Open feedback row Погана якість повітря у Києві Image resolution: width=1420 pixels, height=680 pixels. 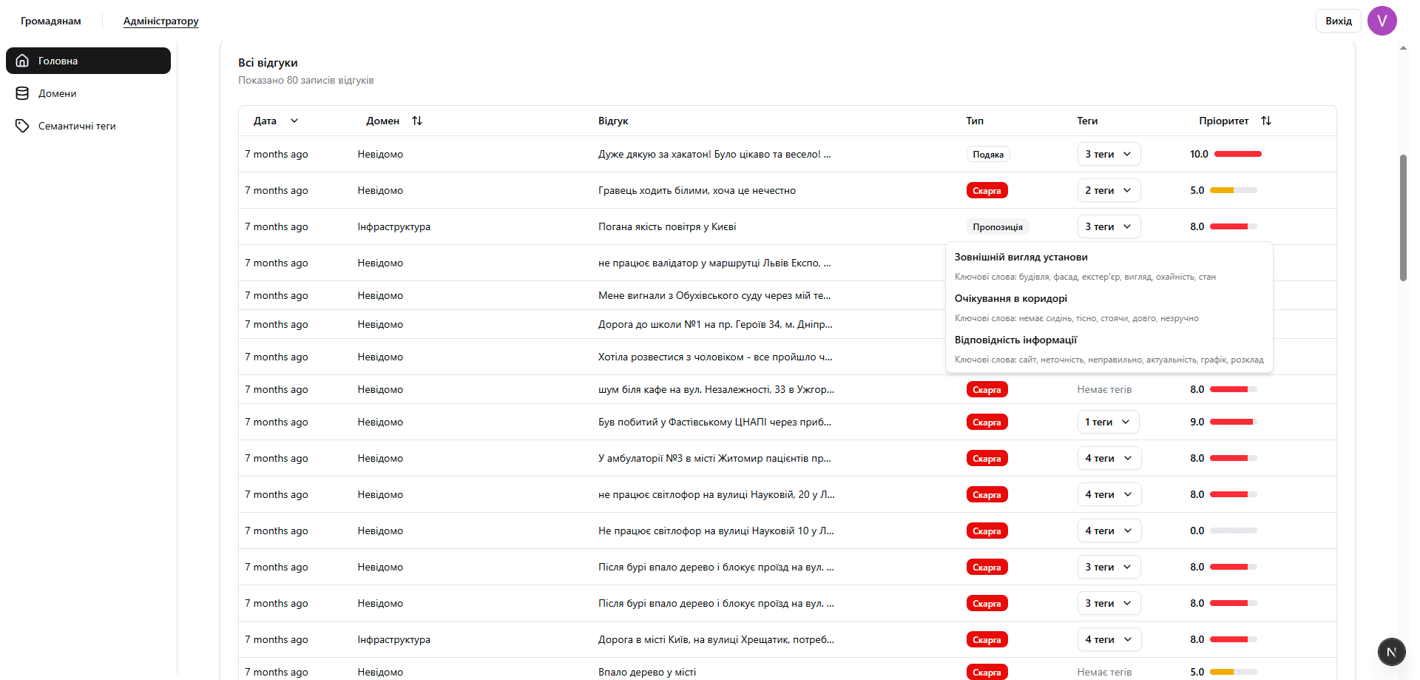tap(666, 226)
